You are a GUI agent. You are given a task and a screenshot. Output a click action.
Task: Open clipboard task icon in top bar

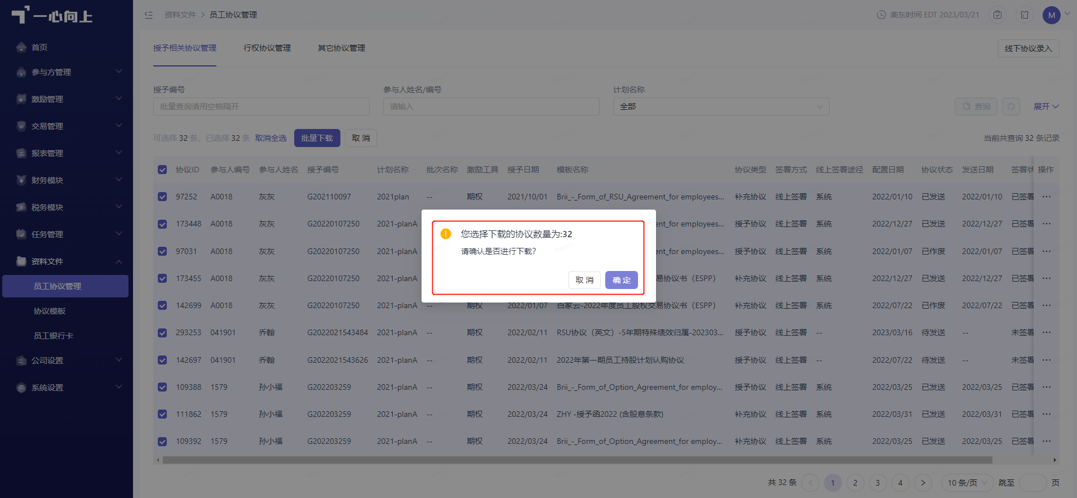point(998,15)
